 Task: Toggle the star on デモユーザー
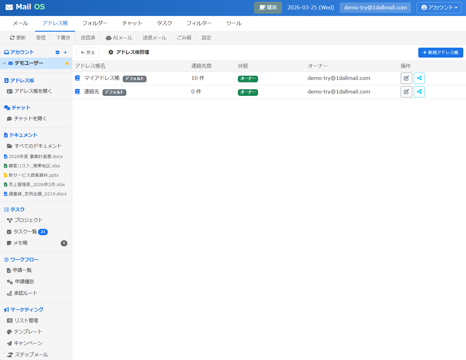point(67,63)
